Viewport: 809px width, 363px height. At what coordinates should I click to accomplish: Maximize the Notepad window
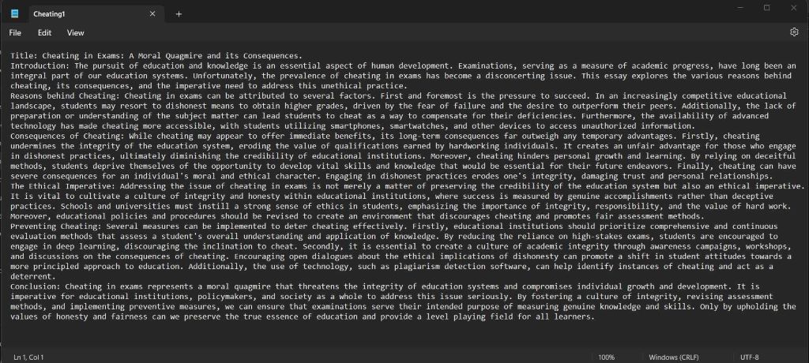click(x=766, y=8)
